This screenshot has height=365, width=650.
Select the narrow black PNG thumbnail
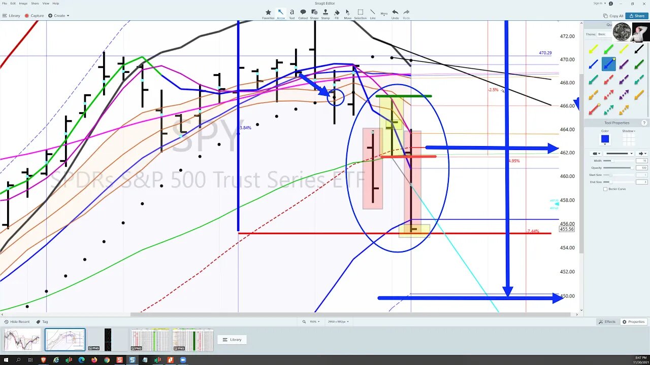[108, 340]
